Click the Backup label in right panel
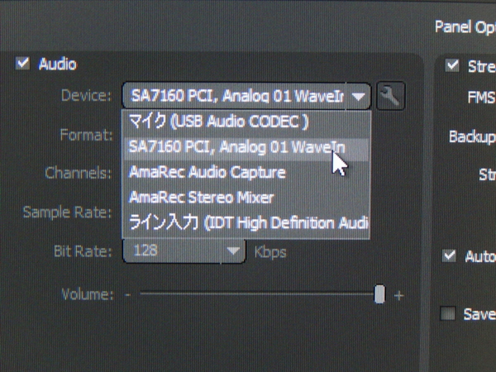This screenshot has width=496, height=372. [x=473, y=137]
